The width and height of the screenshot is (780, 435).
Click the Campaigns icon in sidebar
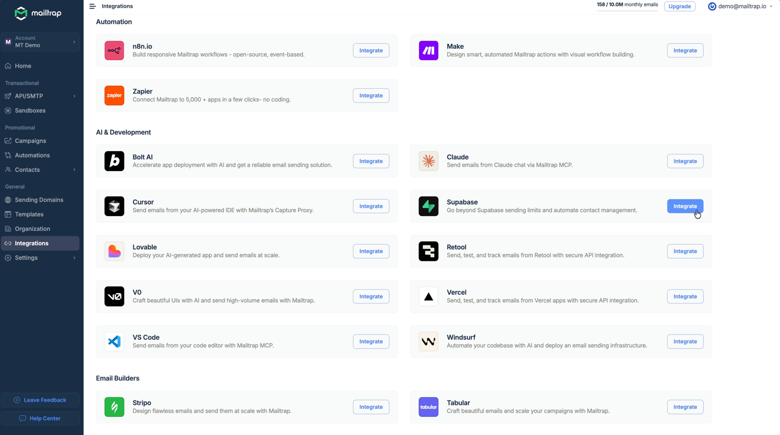(8, 141)
